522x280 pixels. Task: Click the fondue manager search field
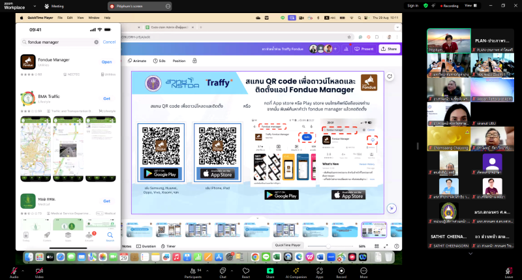pos(60,42)
